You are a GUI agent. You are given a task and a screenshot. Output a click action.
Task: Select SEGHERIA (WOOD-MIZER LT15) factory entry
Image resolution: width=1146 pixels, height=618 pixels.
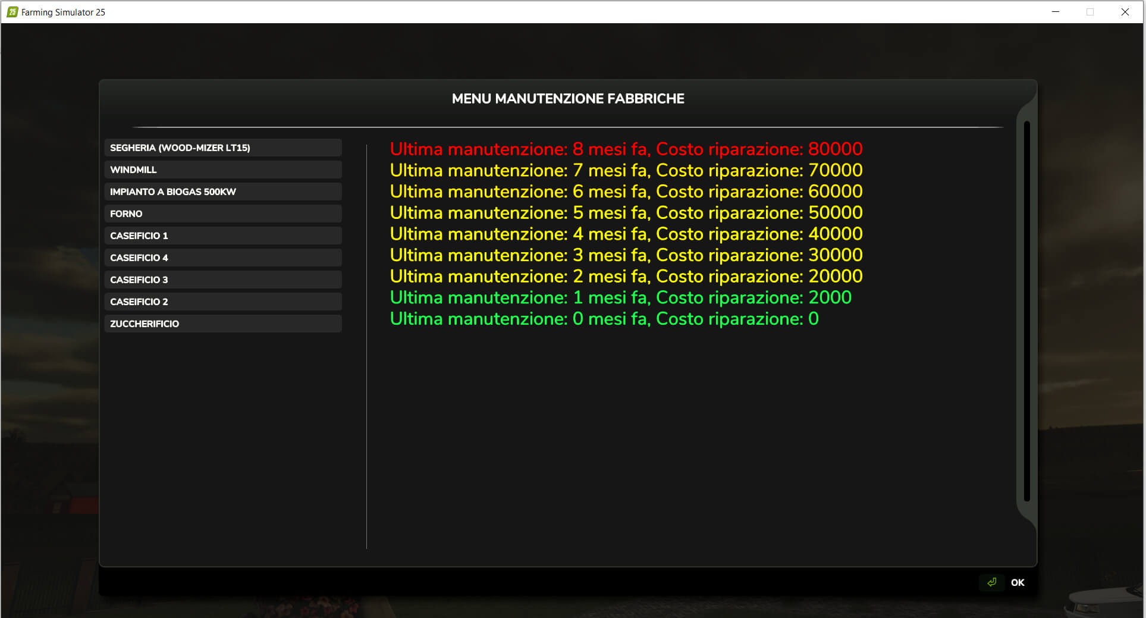(x=222, y=148)
